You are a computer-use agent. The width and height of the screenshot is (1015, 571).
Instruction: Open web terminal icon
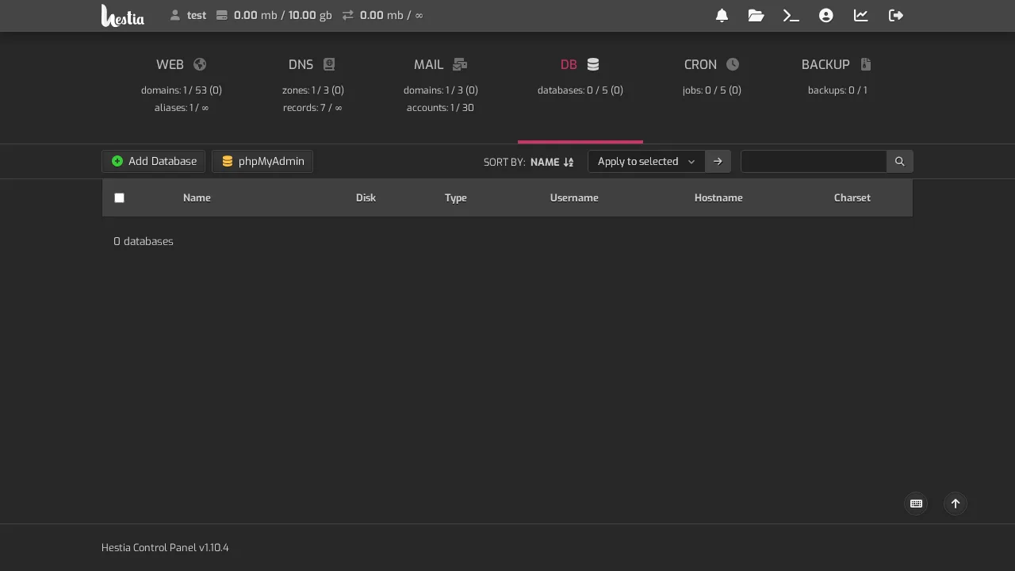[791, 15]
